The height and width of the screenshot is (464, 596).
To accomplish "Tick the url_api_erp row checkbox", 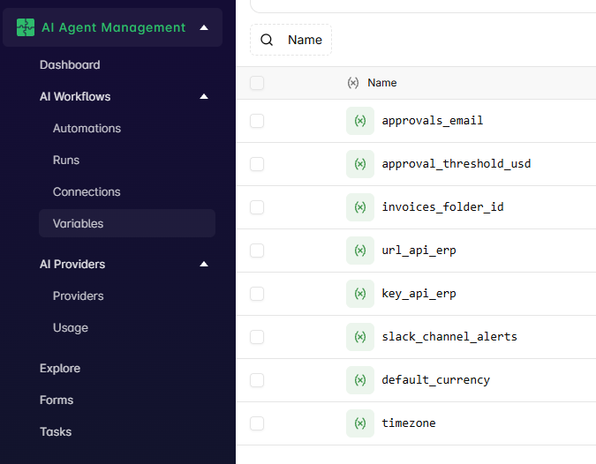I will click(x=257, y=251).
